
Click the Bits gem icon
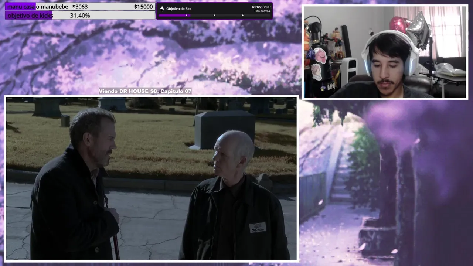point(161,8)
